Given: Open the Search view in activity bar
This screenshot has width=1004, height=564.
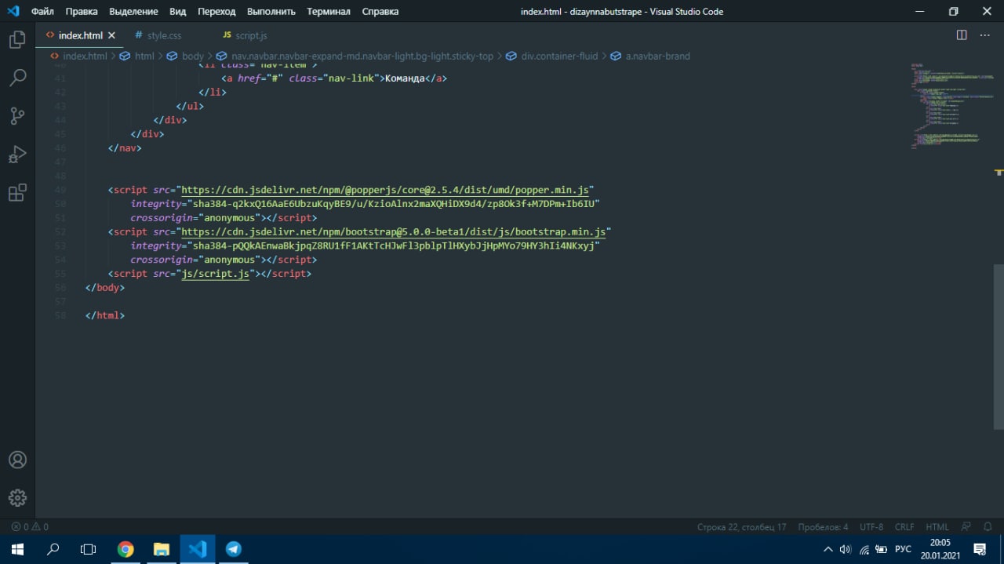Looking at the screenshot, I should pos(17,78).
